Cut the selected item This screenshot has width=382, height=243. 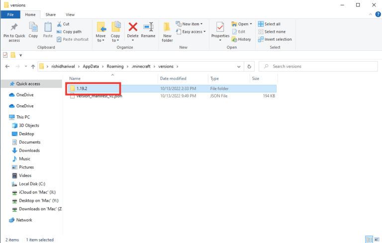63,24
